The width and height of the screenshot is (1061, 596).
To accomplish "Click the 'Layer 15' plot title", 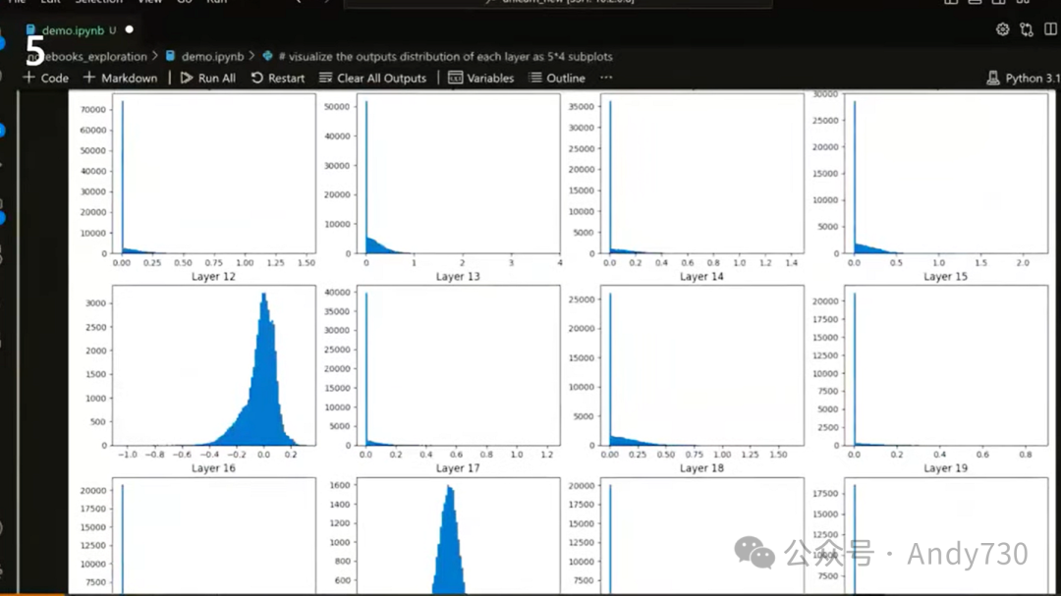I will coord(945,277).
